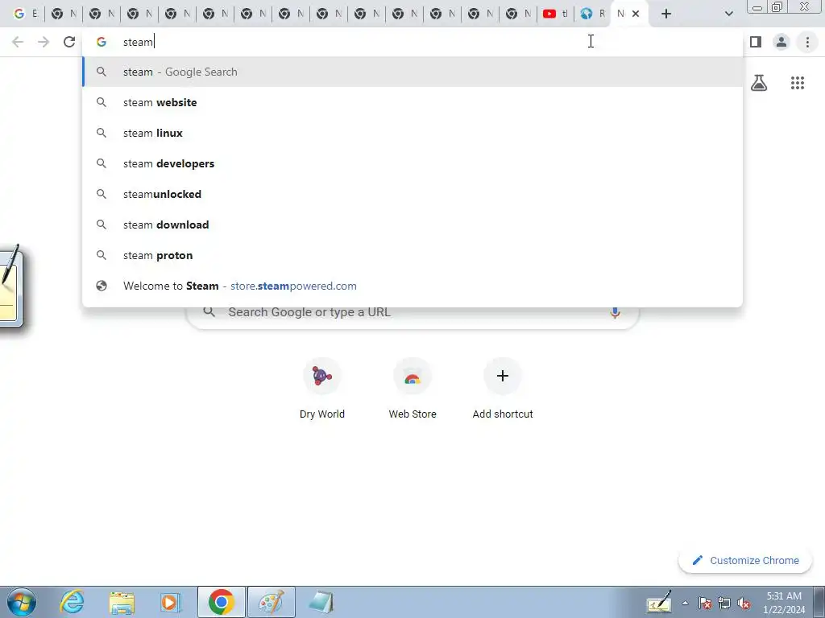Choose the 'steam website' suggestion
Viewport: 825px width, 618px height.
pyautogui.click(x=412, y=102)
